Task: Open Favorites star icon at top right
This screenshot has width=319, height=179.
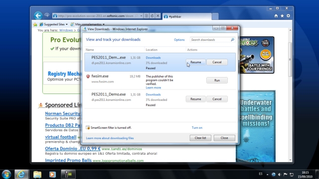Action: pyautogui.click(x=282, y=16)
